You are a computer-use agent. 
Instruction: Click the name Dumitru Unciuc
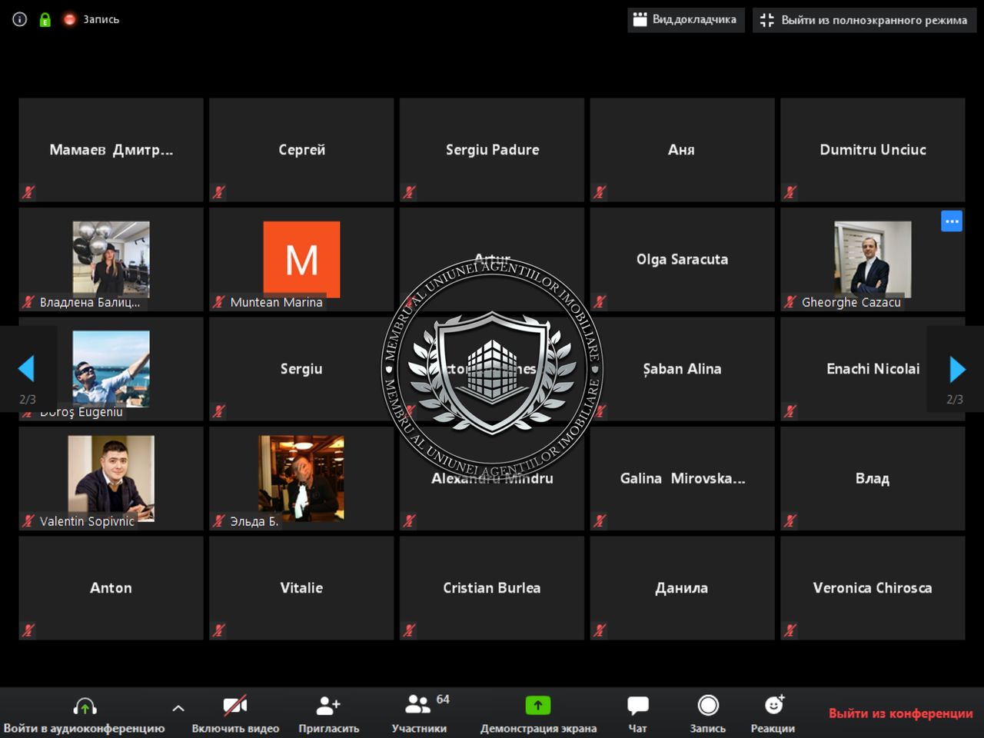click(873, 150)
